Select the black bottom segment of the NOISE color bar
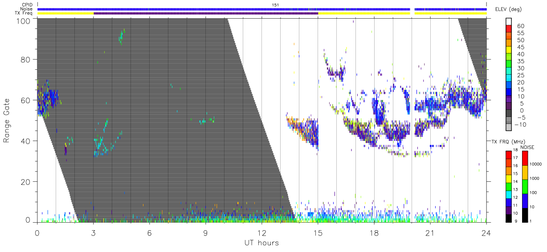The height and width of the screenshot is (252, 547). point(525,215)
